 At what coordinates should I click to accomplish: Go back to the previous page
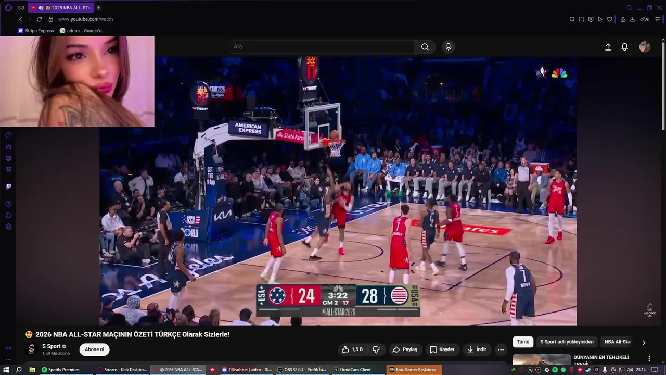[21, 19]
